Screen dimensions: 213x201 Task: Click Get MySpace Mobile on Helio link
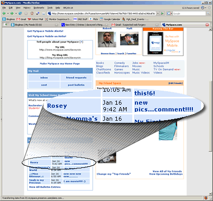pos(47,36)
